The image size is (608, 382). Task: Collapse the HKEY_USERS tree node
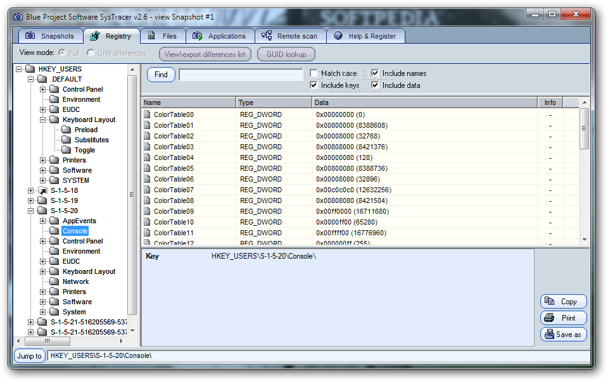[x=18, y=70]
